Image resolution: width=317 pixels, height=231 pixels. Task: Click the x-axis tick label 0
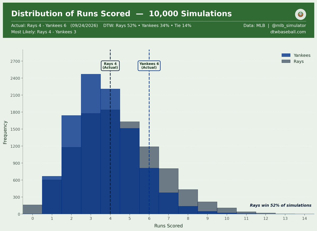coord(33,219)
